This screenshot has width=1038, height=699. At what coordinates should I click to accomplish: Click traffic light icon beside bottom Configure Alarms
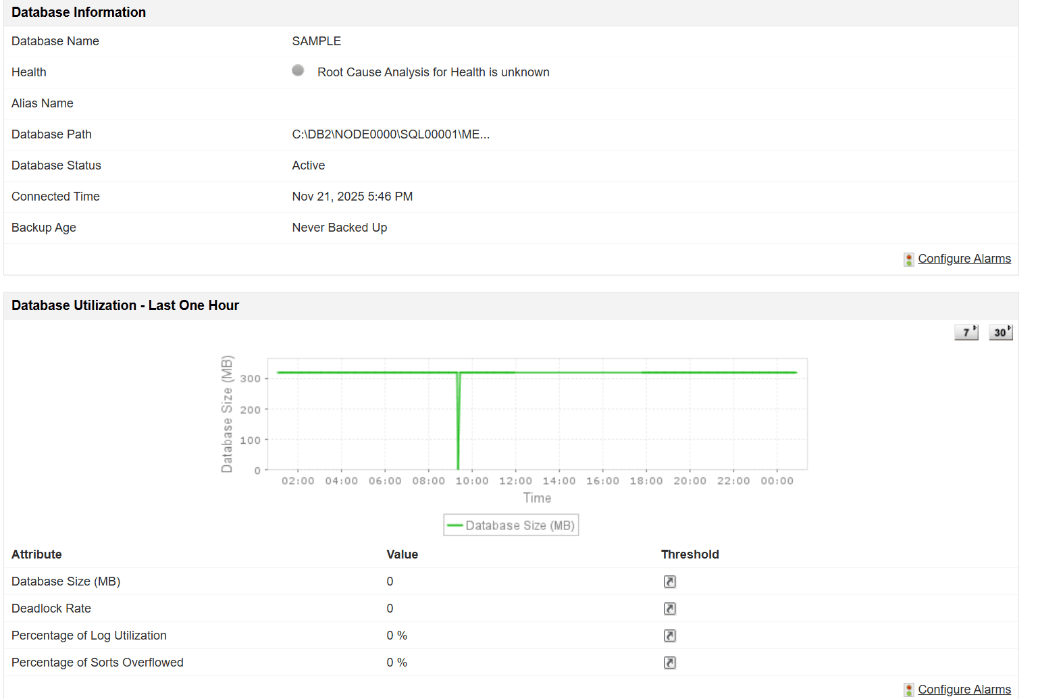click(x=908, y=690)
